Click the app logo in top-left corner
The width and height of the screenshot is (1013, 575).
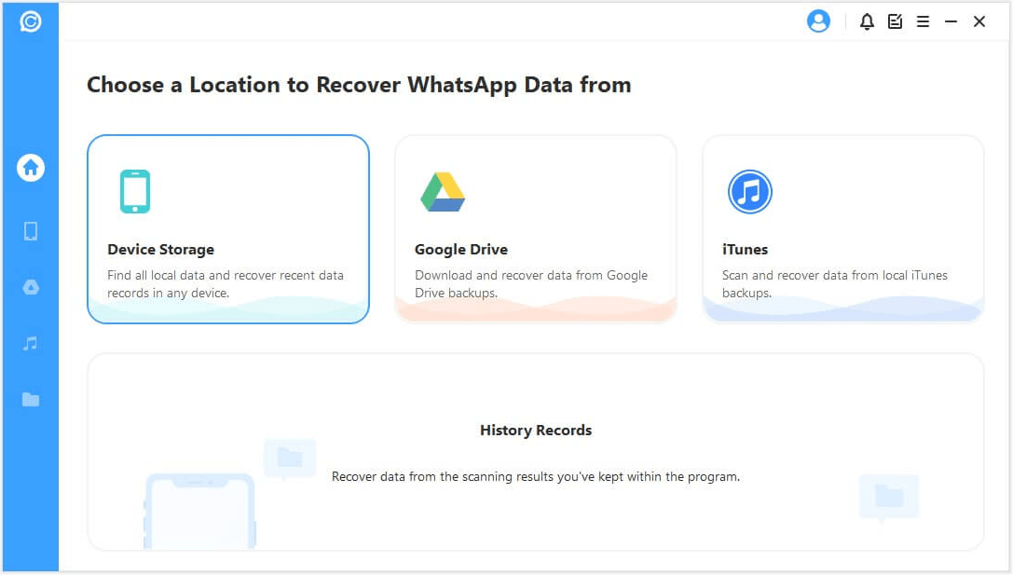(x=31, y=21)
